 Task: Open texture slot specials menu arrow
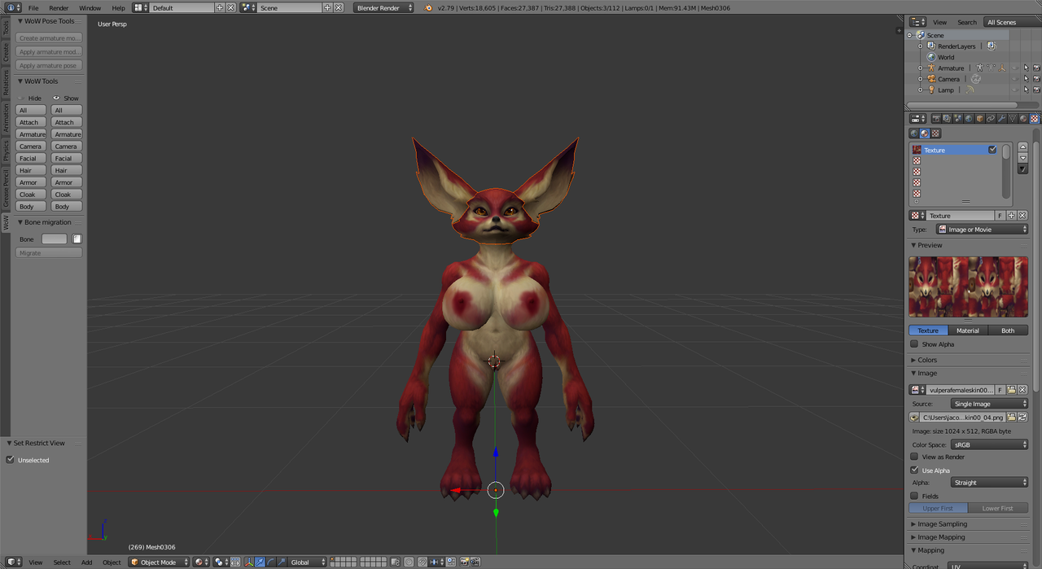click(1023, 169)
